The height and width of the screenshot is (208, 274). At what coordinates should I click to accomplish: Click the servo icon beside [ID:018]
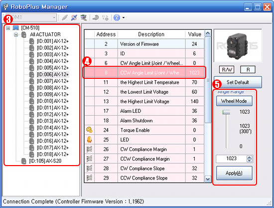[x=31, y=154]
